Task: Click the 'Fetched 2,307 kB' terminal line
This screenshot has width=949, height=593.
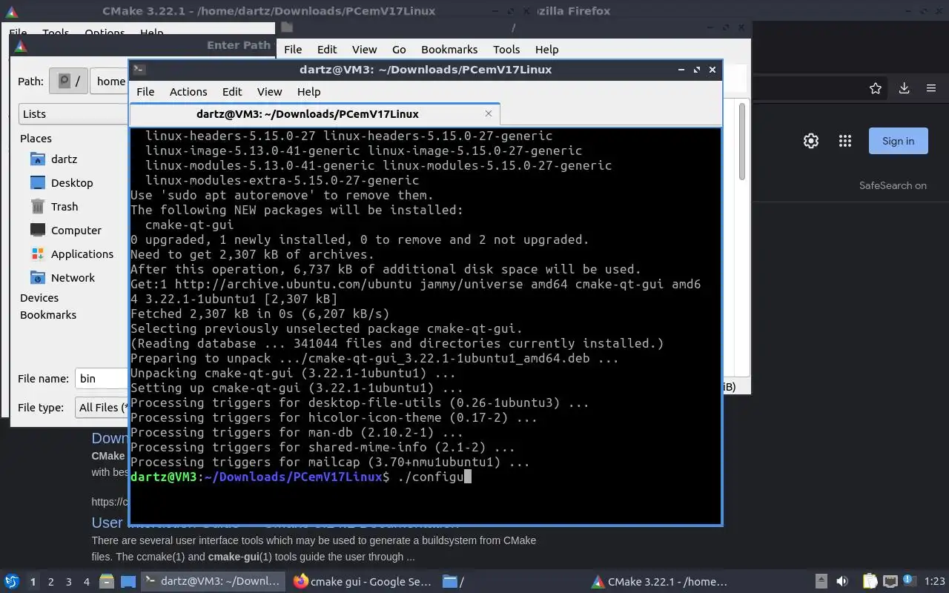Action: (x=259, y=314)
